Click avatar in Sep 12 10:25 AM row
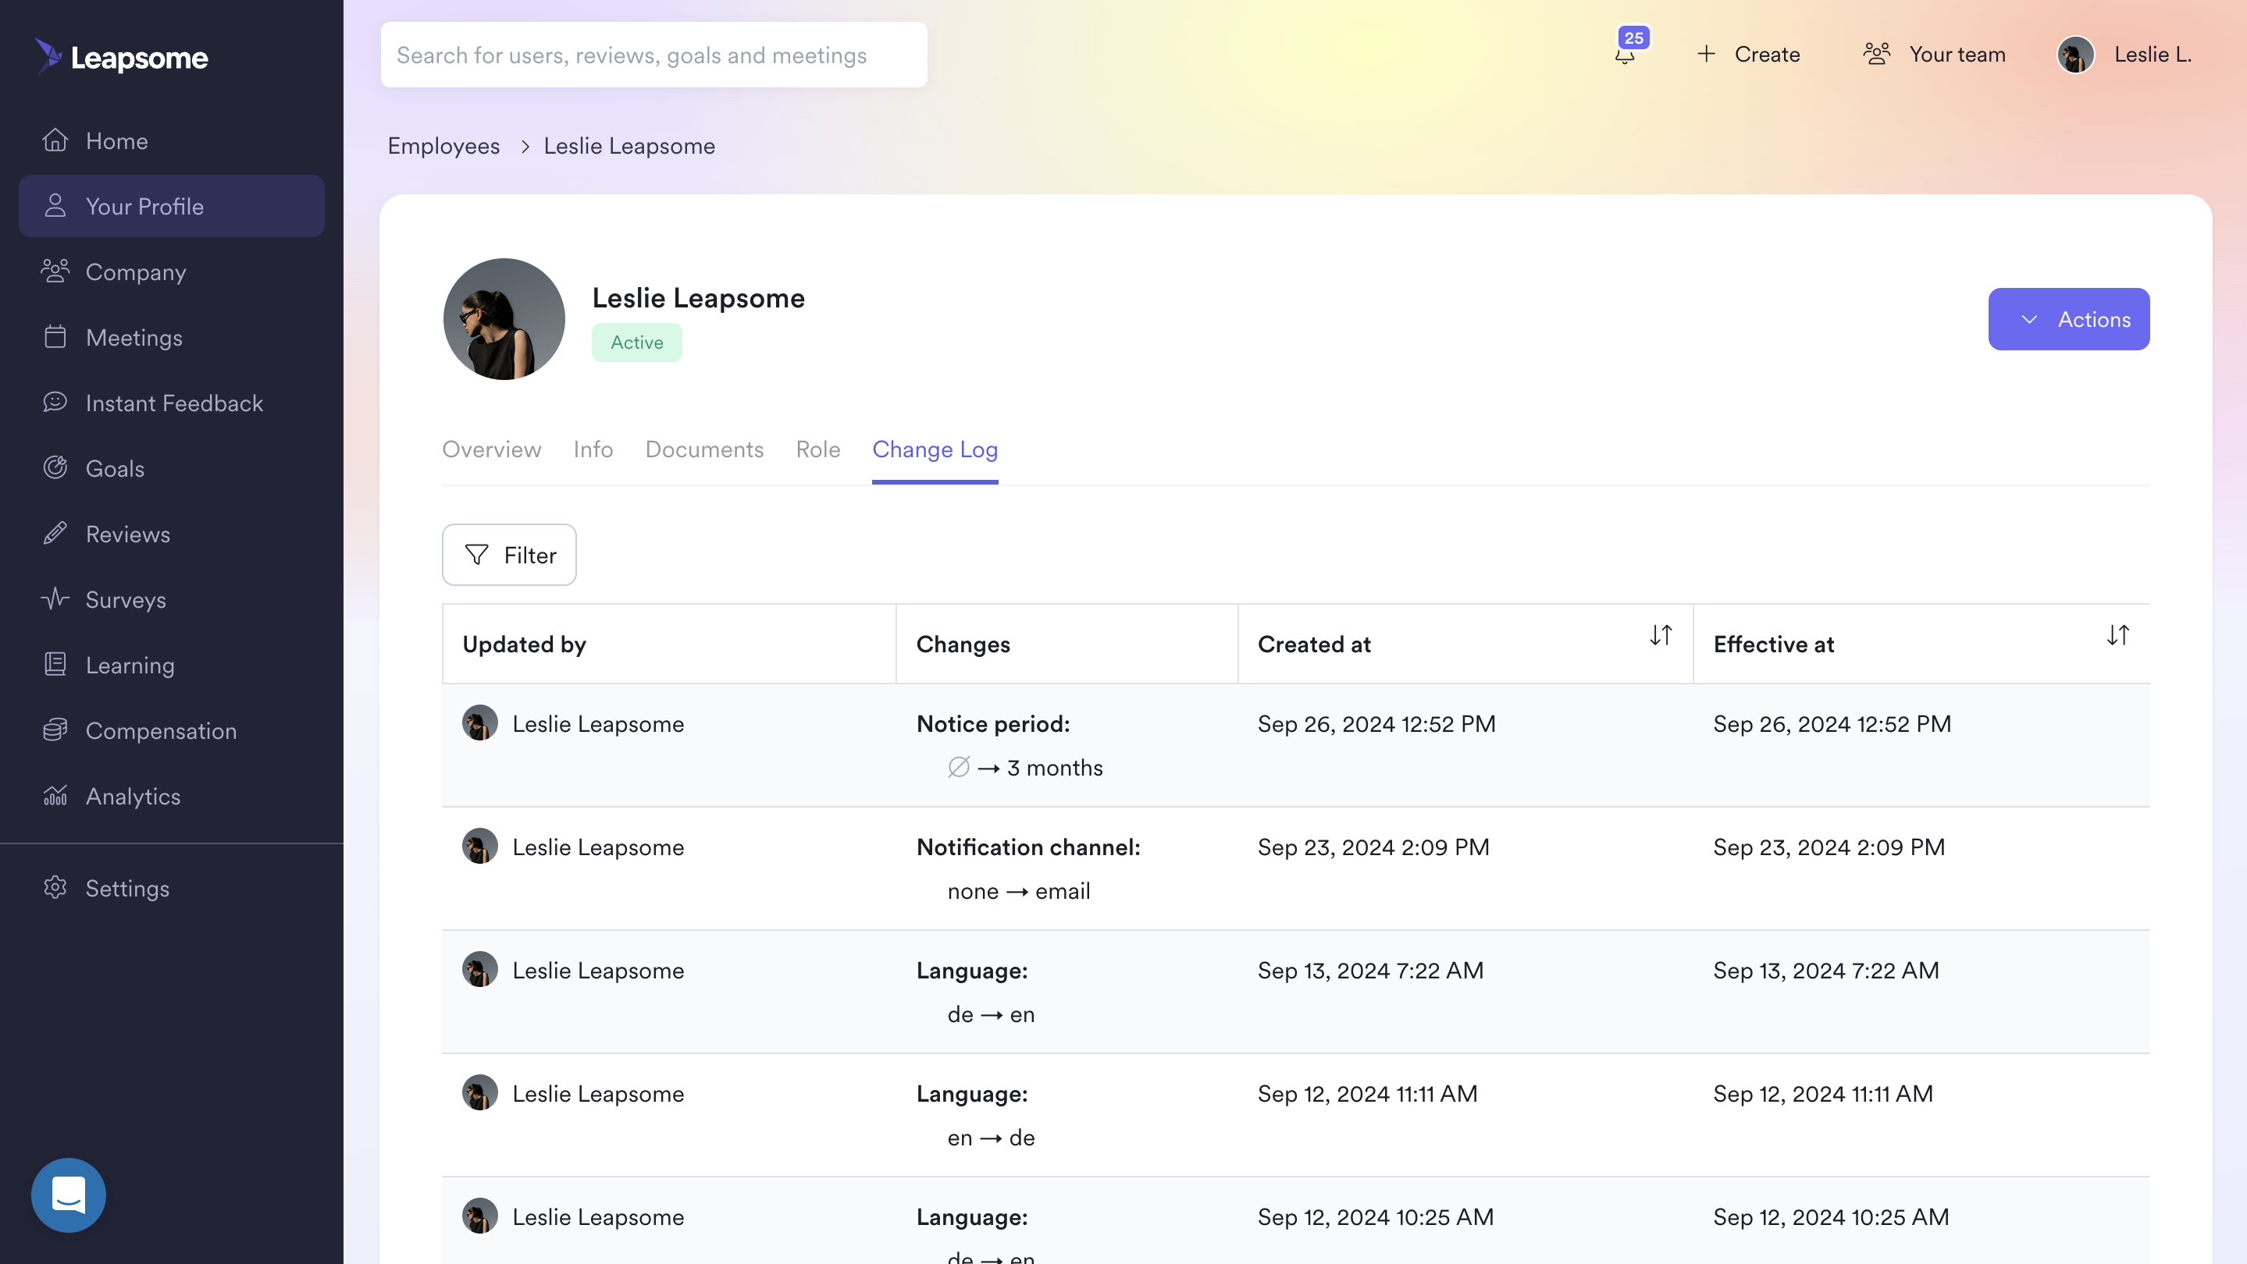This screenshot has height=1264, width=2247. click(x=479, y=1215)
